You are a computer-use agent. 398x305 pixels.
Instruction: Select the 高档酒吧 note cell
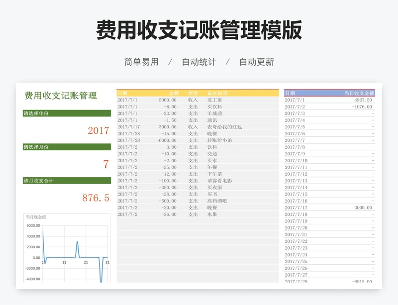(217, 201)
